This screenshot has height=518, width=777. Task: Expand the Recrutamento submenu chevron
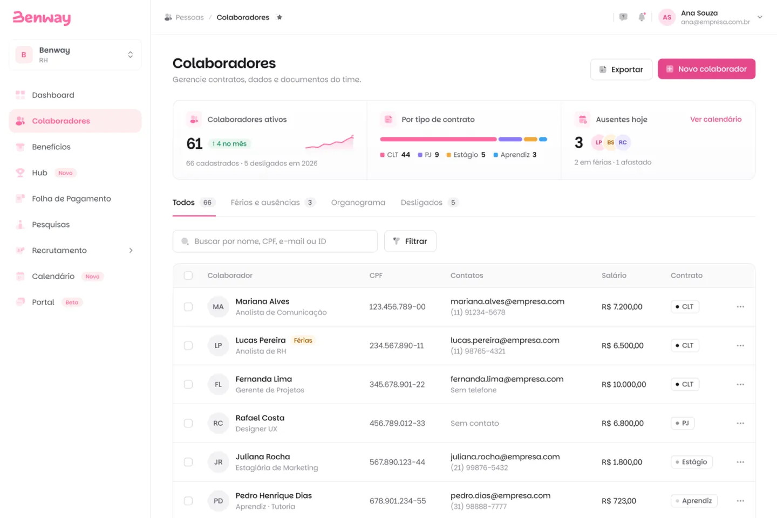(x=131, y=250)
